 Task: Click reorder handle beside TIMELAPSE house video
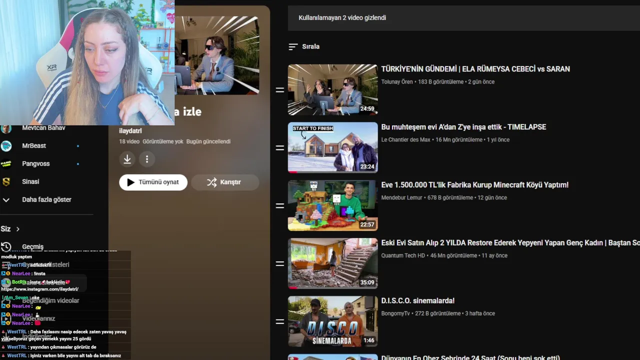click(x=280, y=148)
